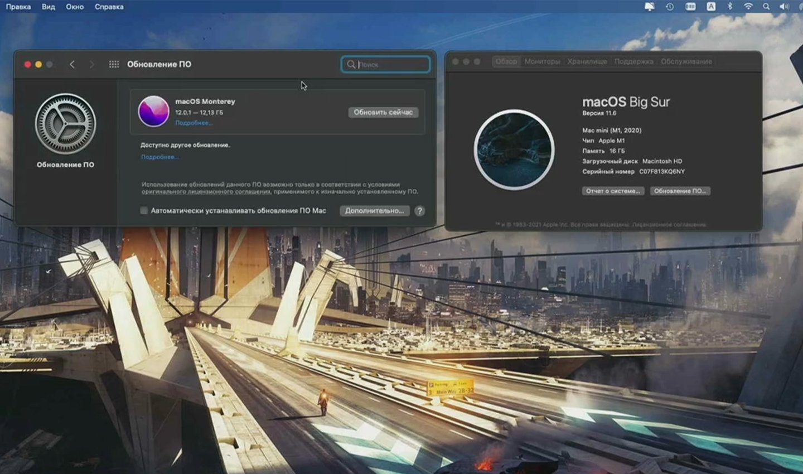Minimize the Software Update window
This screenshot has height=474, width=803.
(38, 64)
